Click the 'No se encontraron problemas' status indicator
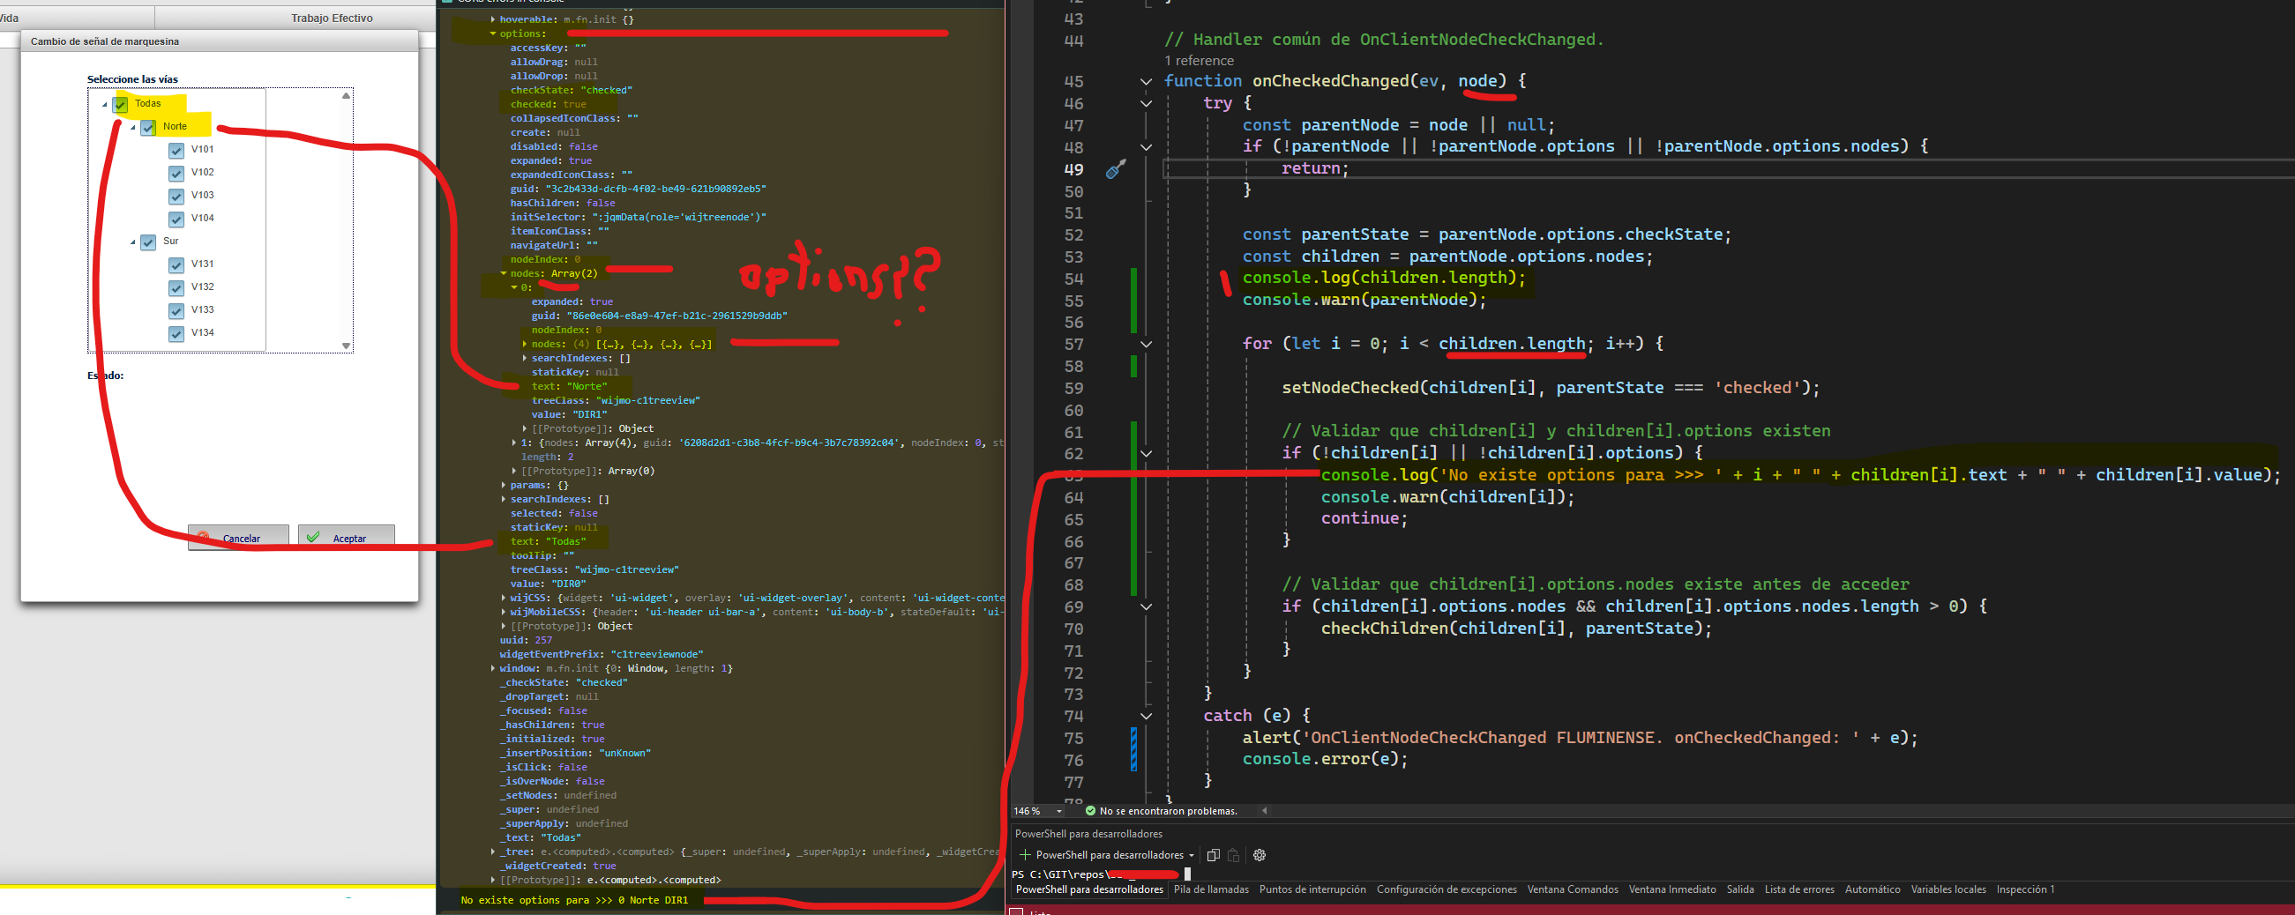 click(x=1161, y=811)
